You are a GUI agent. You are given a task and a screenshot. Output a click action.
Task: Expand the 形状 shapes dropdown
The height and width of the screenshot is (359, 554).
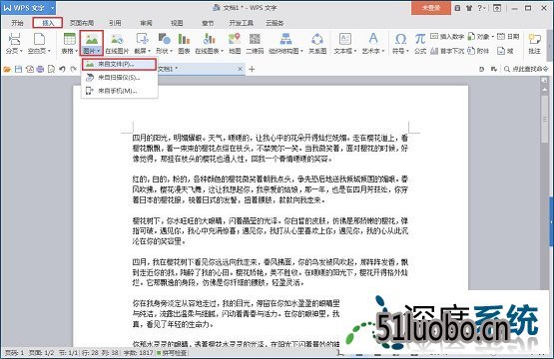(172, 51)
